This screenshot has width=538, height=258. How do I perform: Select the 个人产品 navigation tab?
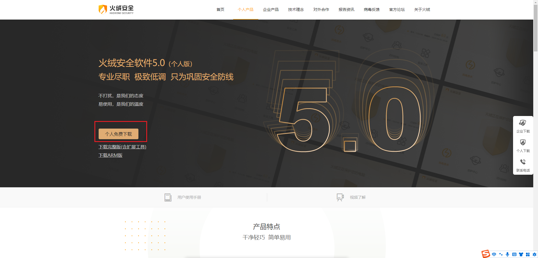[245, 10]
